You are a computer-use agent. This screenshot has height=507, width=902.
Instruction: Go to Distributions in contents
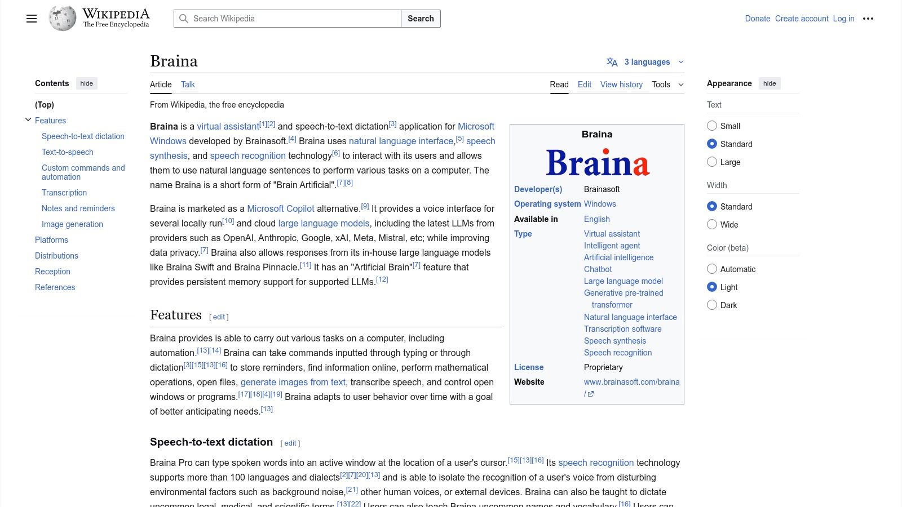(56, 256)
